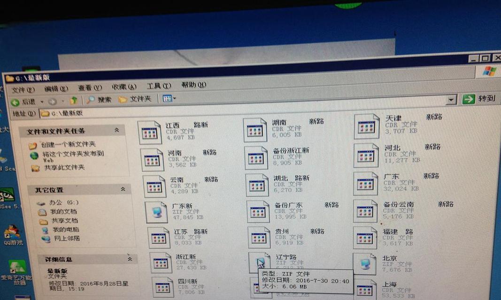Select the 江西 路新 CDR file icon

[149, 132]
